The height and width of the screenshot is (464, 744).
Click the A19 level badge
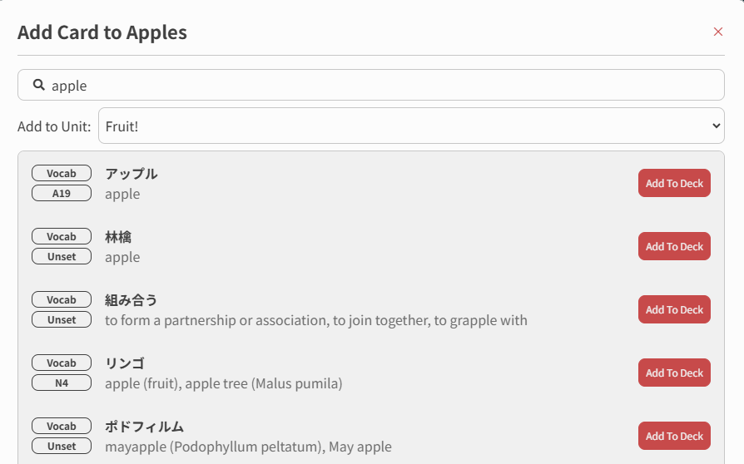[x=62, y=193]
